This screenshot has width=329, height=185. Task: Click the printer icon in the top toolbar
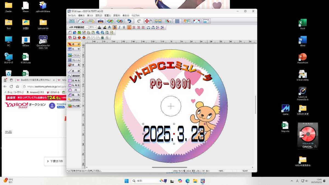click(x=101, y=21)
